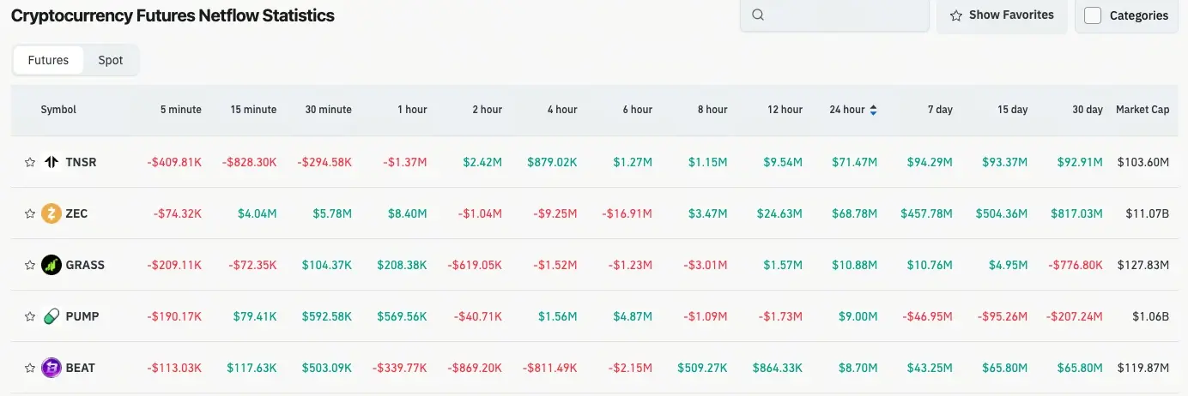Favorite ZEC with its star icon
The image size is (1188, 396).
[x=30, y=213]
